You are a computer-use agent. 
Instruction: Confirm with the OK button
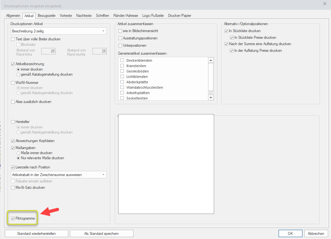pos(290,234)
